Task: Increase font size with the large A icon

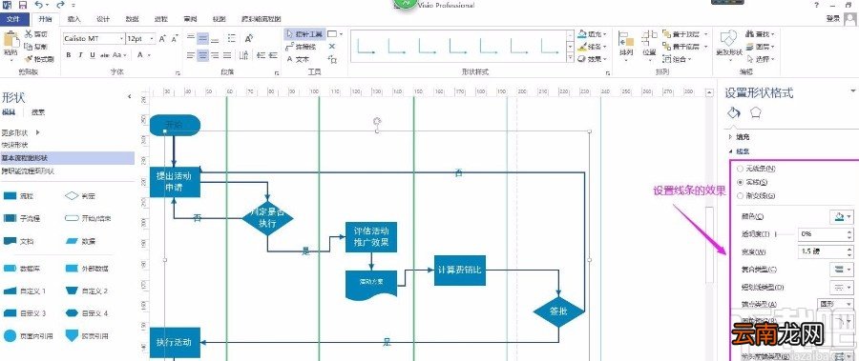Action: click(x=162, y=39)
